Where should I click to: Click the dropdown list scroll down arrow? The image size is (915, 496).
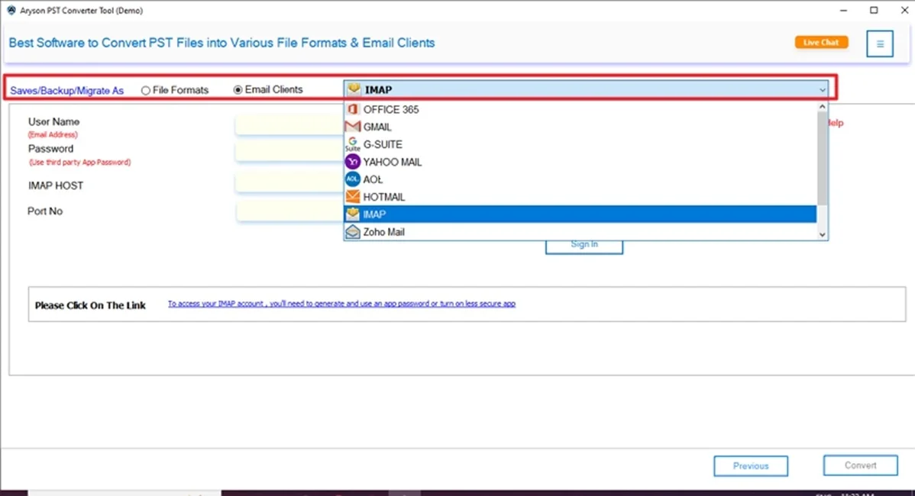tap(822, 234)
